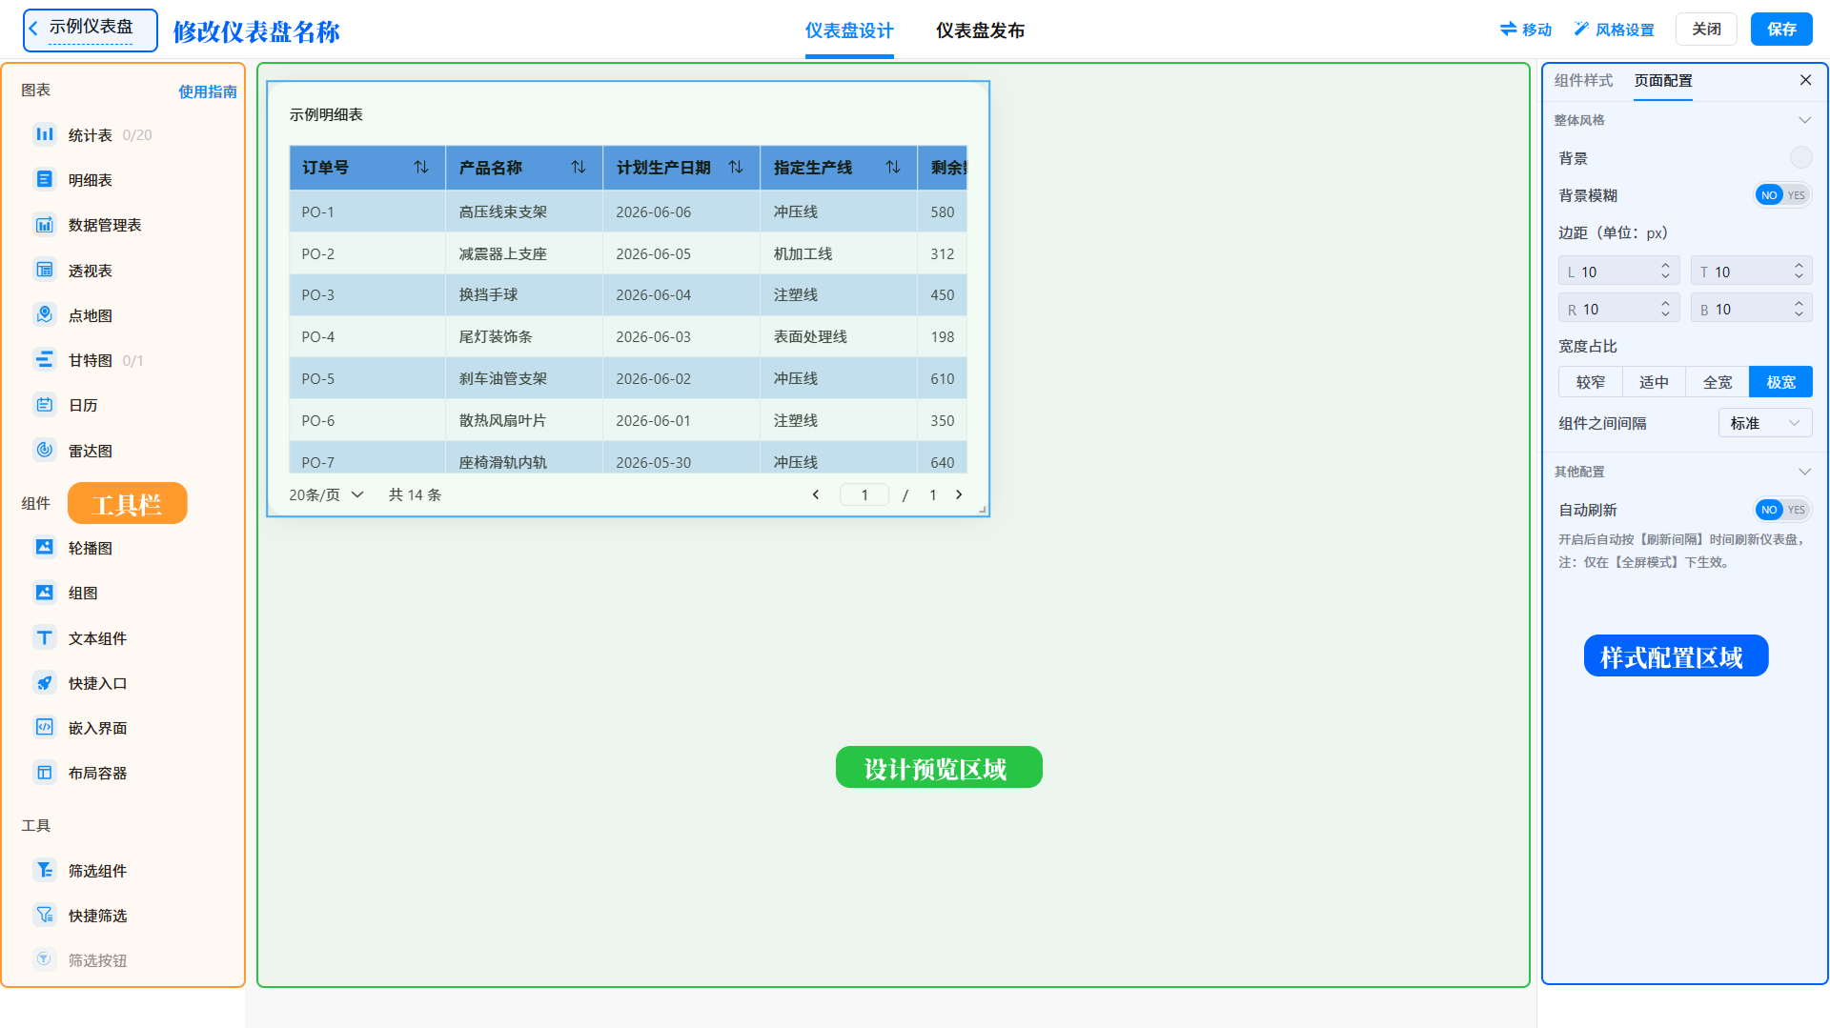
Task: Open the 页面配置 tab
Action: coord(1663,80)
